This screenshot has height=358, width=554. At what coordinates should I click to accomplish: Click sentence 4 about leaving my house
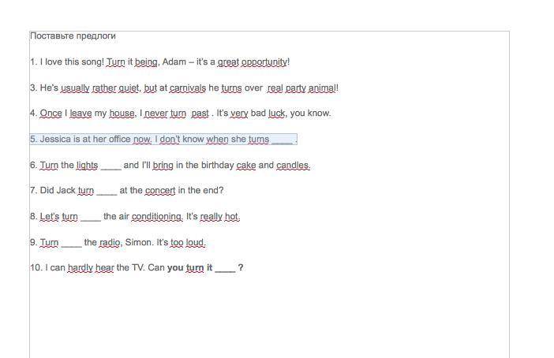coord(181,114)
